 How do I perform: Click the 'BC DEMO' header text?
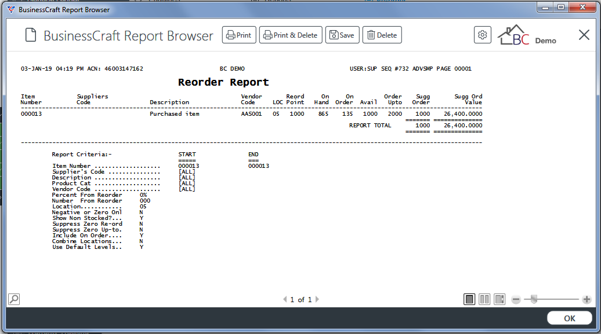(x=232, y=69)
